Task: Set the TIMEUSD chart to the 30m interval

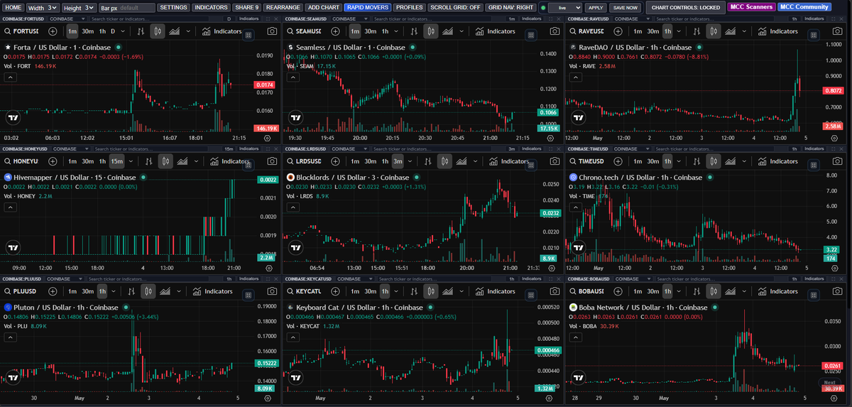Action: point(653,162)
